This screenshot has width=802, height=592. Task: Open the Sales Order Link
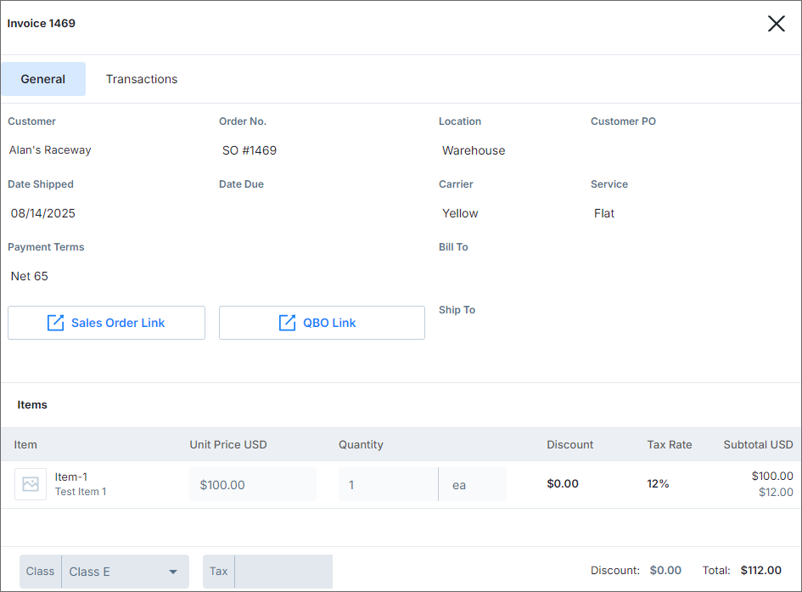[x=106, y=323]
